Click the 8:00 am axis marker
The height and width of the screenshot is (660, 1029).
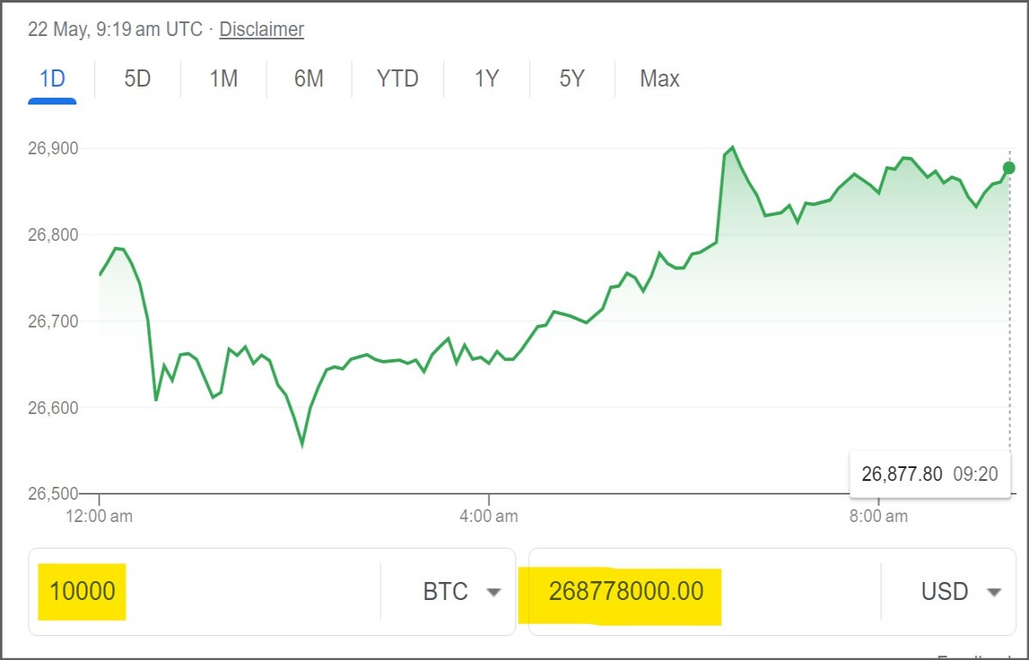[878, 516]
